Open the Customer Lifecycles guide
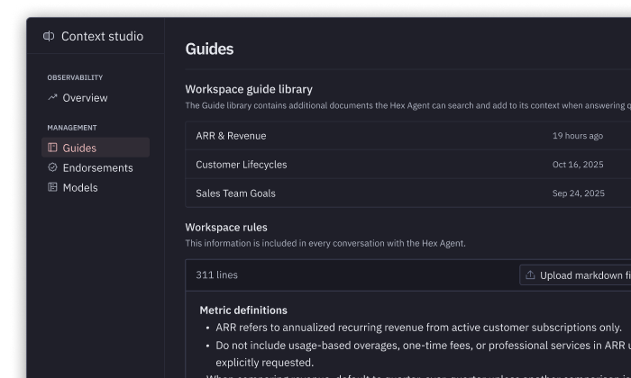 (241, 165)
